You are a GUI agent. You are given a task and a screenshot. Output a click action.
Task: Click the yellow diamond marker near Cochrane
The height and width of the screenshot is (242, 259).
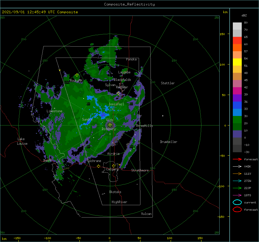tap(98, 166)
